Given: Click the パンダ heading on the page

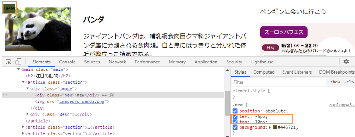Looking at the screenshot, I should (x=94, y=19).
